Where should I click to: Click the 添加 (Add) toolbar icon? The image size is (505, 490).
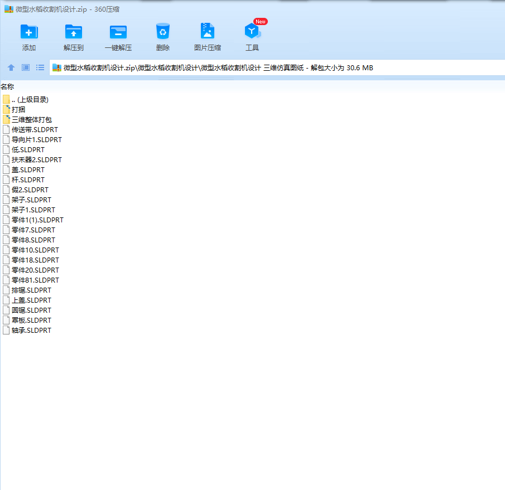pyautogui.click(x=29, y=32)
